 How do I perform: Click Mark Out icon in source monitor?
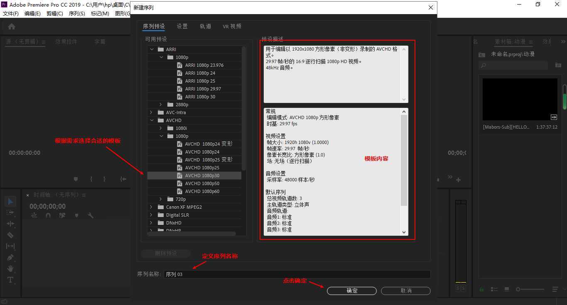105,179
